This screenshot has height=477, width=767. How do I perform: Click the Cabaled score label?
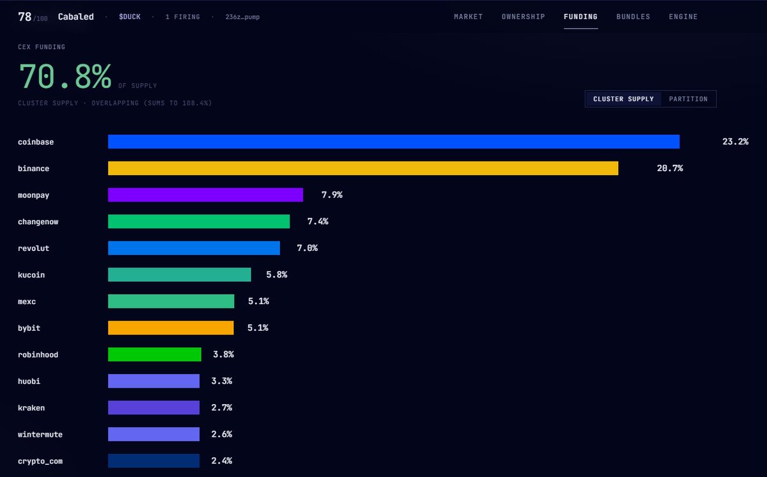(76, 17)
